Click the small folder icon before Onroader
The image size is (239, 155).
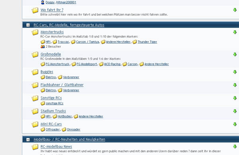click(x=64, y=129)
